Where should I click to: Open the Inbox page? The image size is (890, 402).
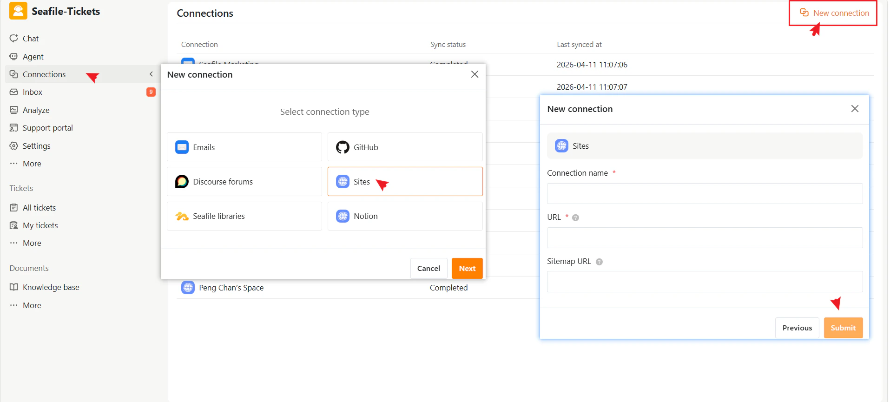point(33,92)
